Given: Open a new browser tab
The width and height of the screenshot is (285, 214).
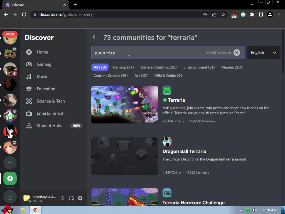Looking at the screenshot, I should (x=75, y=5).
